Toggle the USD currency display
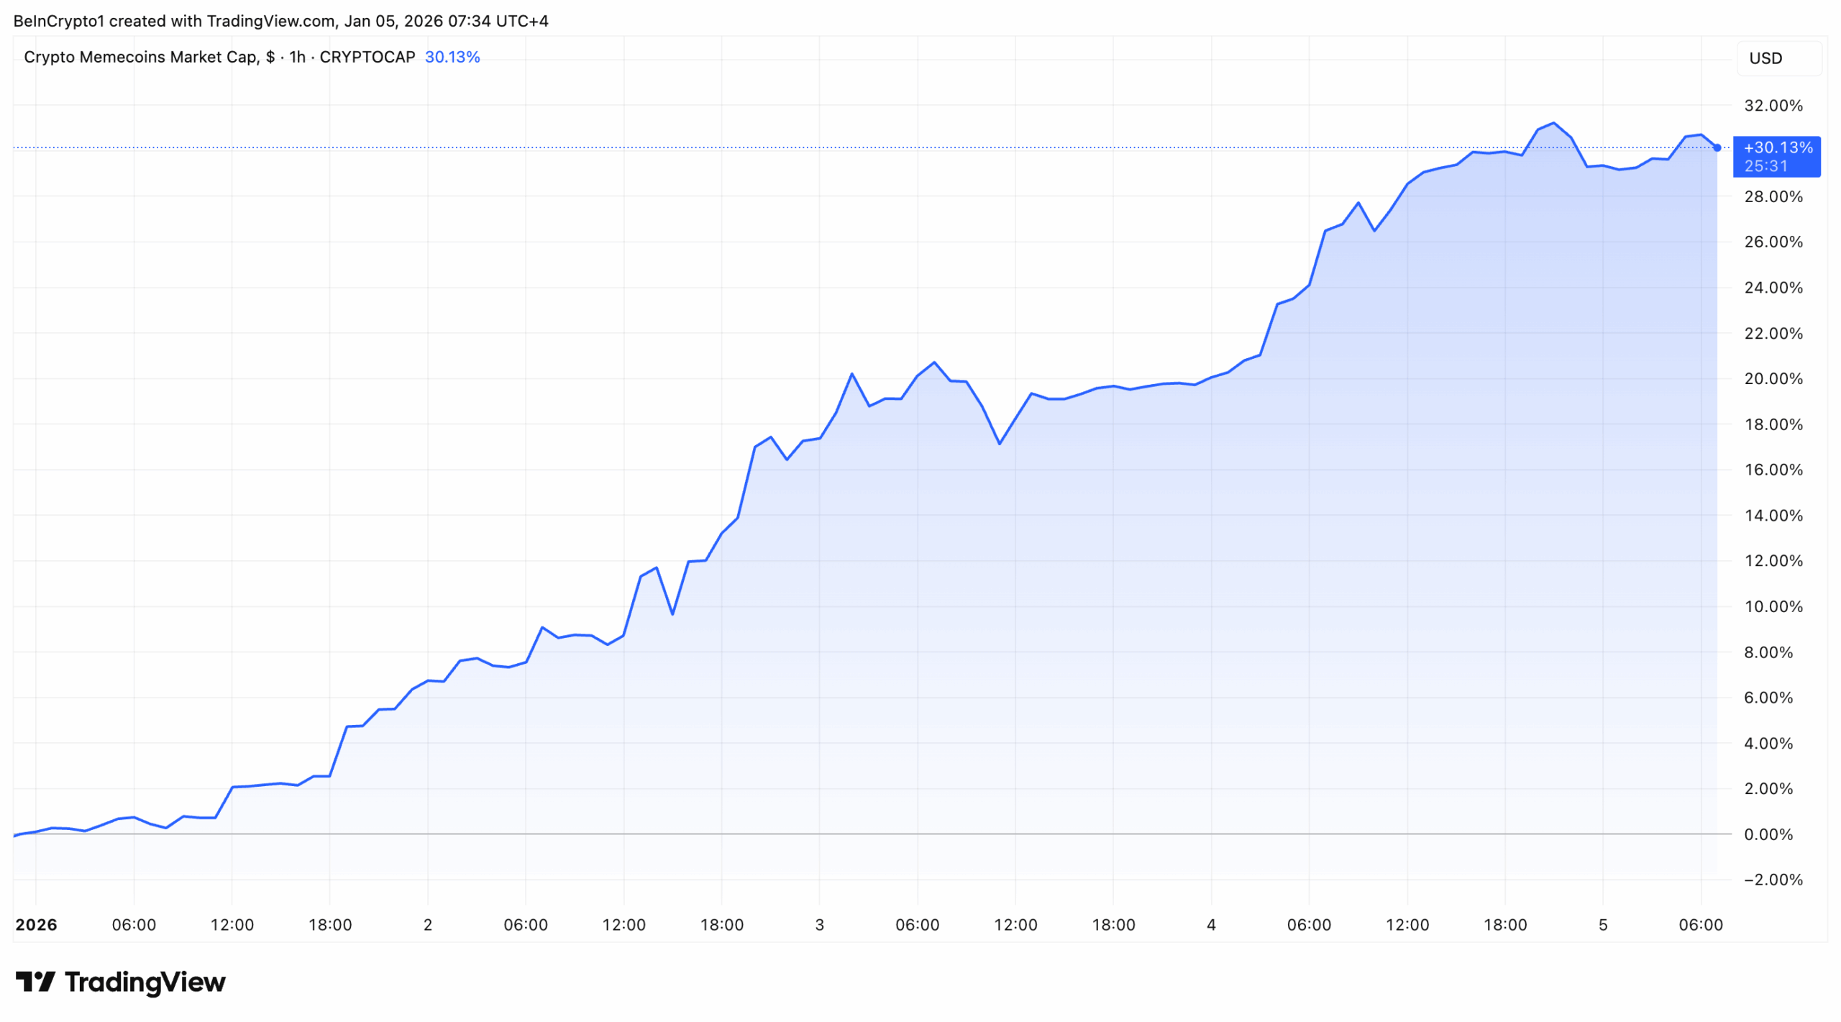Viewport: 1841px width, 1022px height. coord(1766,58)
